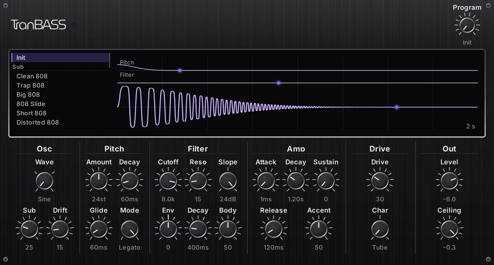This screenshot has height=265, width=494.
Task: Click the Reso knob
Action: pos(198,181)
